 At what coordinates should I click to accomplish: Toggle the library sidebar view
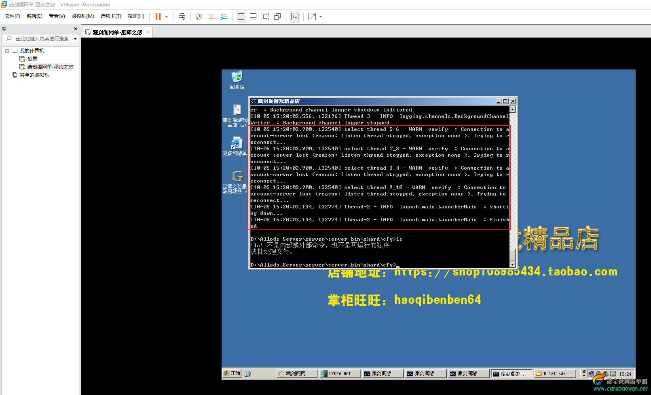(x=241, y=17)
